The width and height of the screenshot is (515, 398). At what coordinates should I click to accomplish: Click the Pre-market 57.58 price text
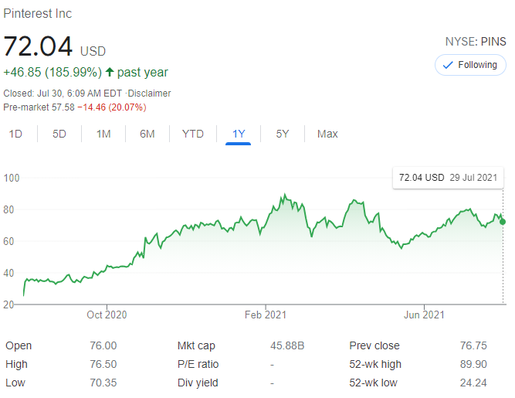point(39,107)
